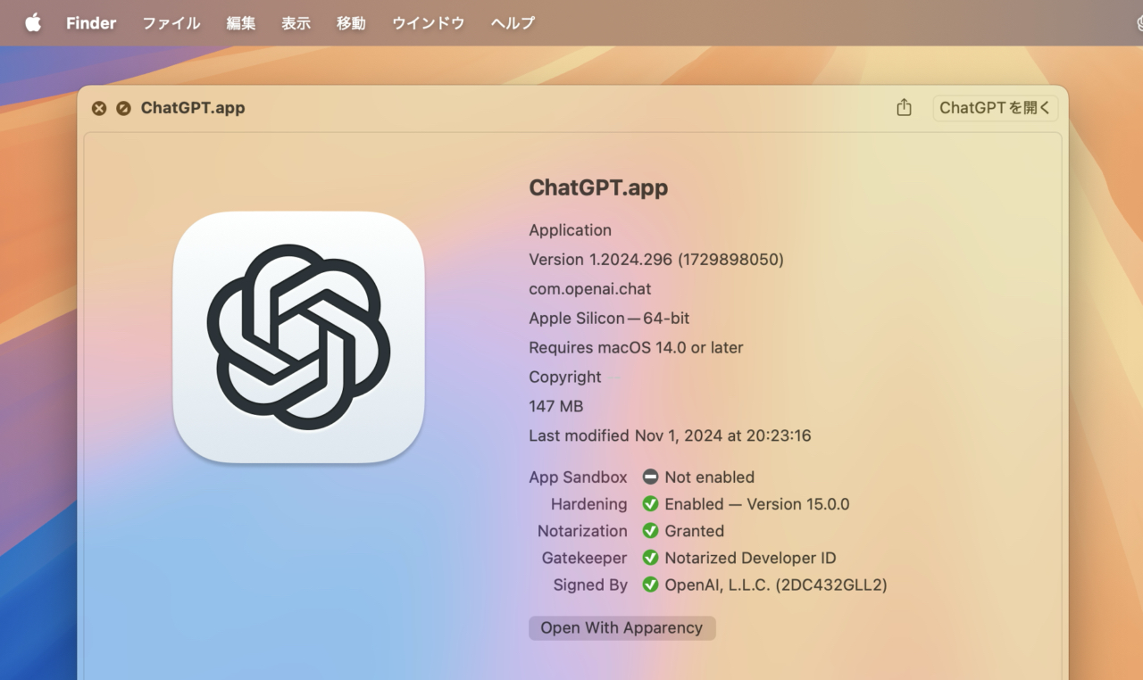Click the Apple Silicon—64-bit text
1143x680 pixels.
tap(609, 319)
